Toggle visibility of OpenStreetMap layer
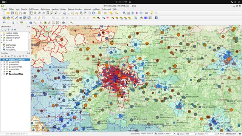Screen dimensions: 242x136 coord(4,74)
